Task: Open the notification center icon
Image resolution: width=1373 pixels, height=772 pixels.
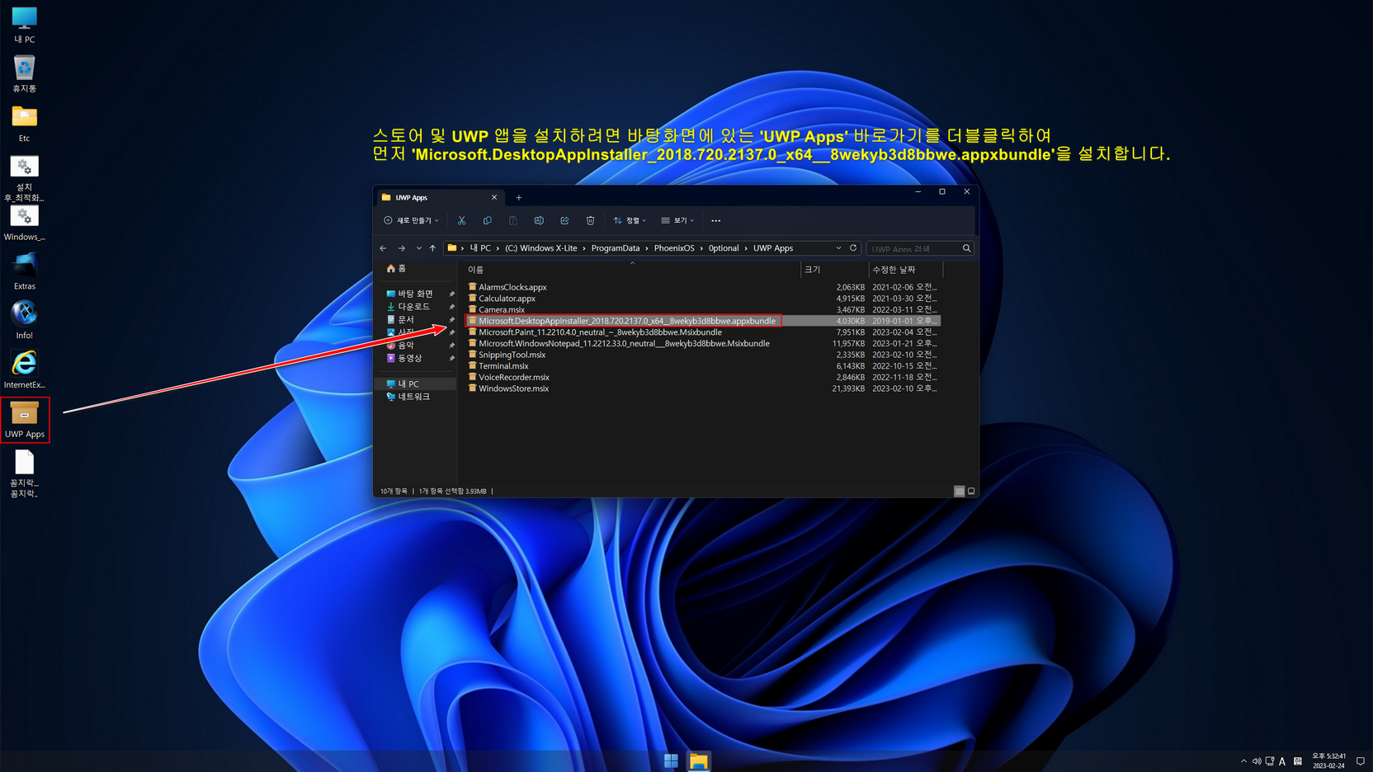Action: 1361,761
